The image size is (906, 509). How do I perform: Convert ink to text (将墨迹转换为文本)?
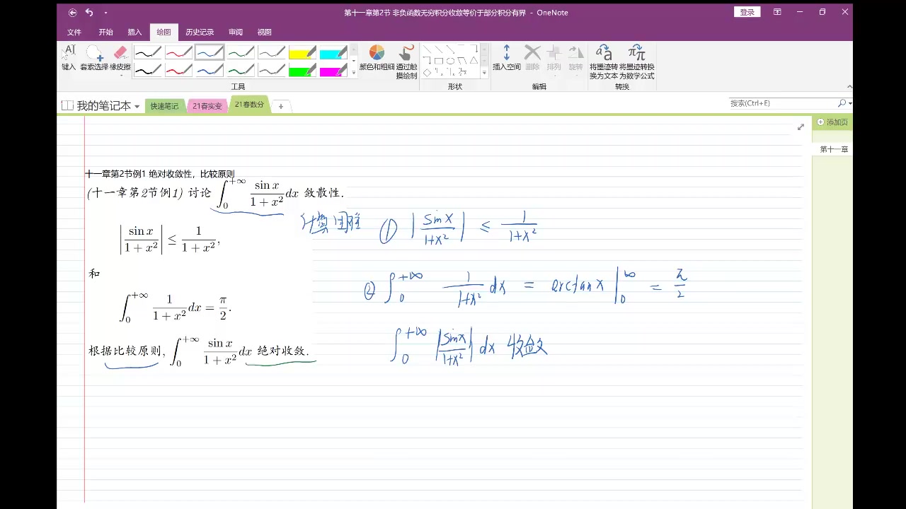(604, 62)
